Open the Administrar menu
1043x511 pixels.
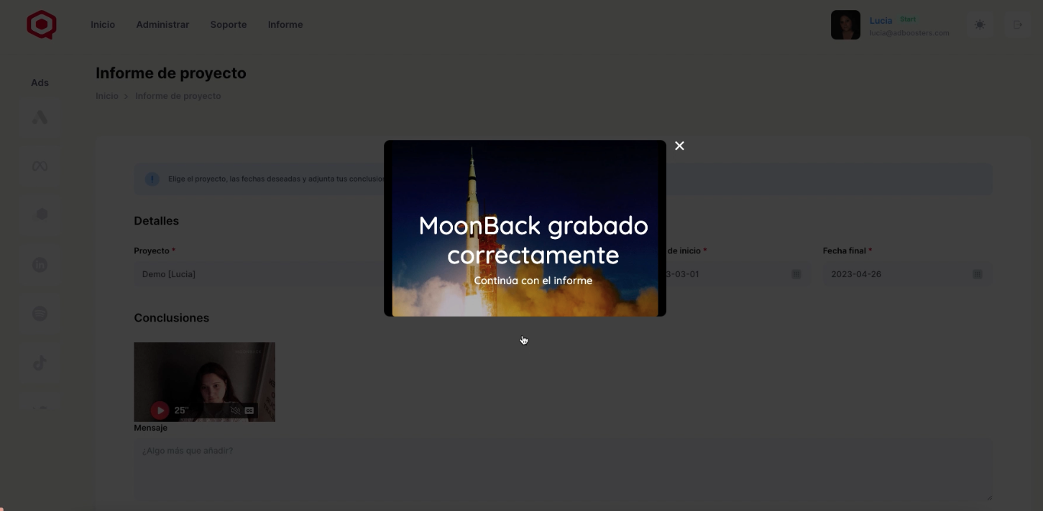[162, 24]
